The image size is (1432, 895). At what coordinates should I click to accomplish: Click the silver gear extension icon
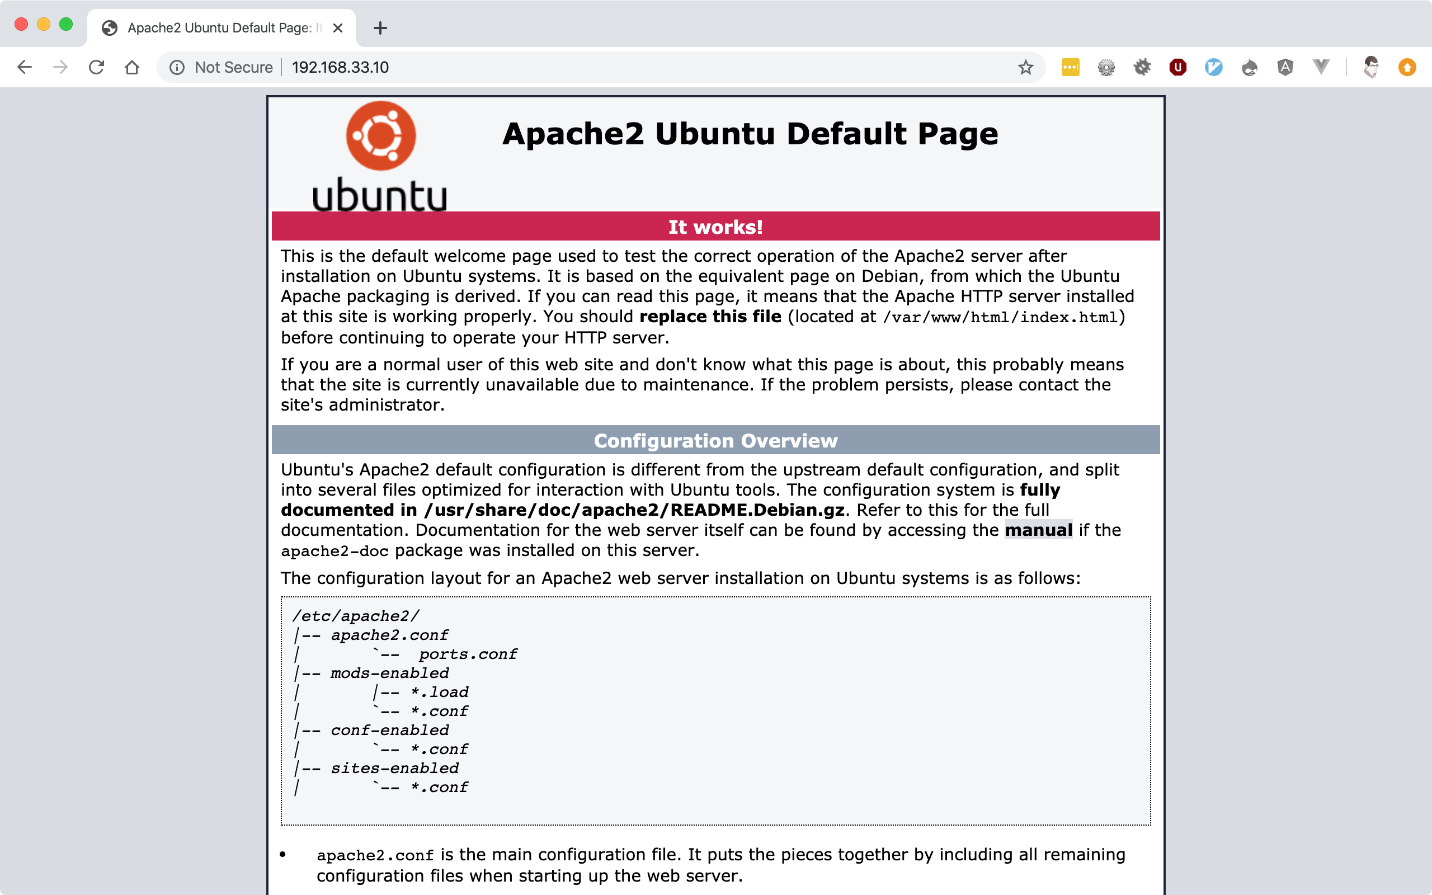1106,67
